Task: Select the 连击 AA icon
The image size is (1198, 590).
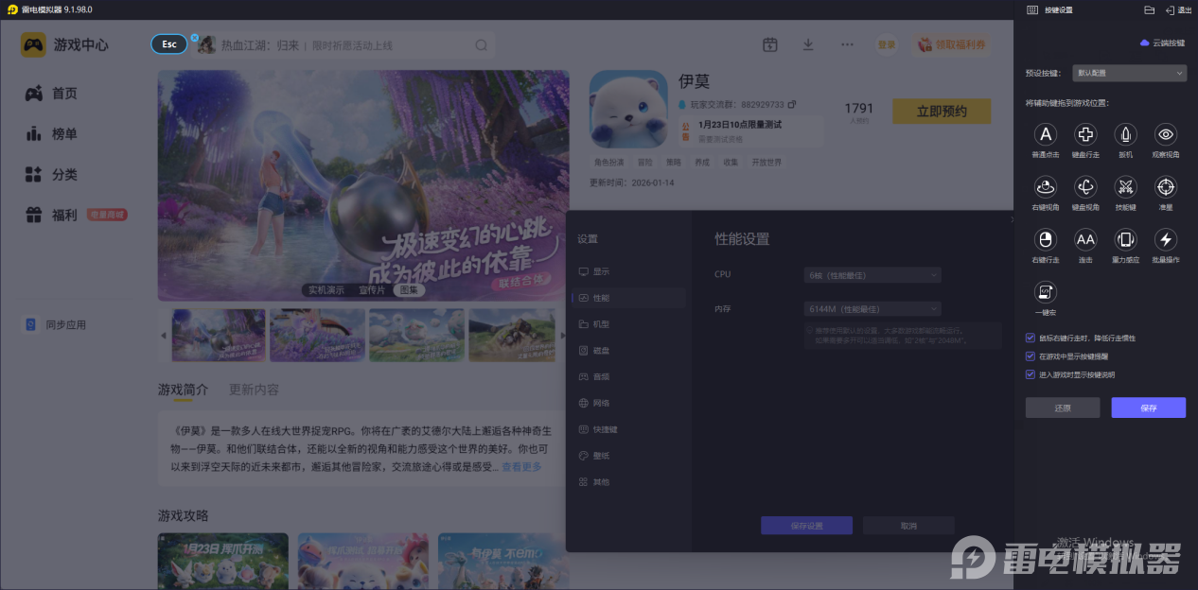Action: tap(1085, 239)
